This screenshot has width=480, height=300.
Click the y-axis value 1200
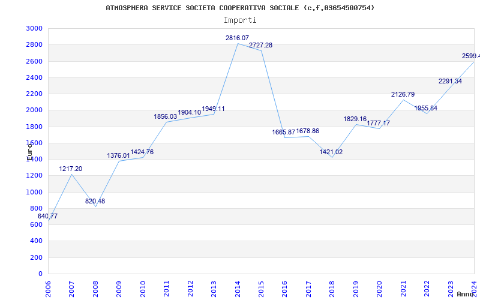[x=35, y=176]
